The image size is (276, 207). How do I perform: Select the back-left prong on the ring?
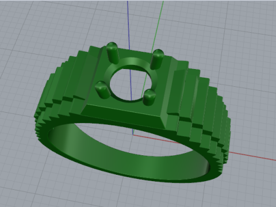click(x=113, y=53)
